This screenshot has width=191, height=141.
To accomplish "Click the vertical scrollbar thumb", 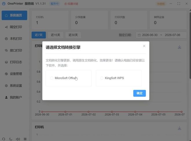I will [190, 45].
